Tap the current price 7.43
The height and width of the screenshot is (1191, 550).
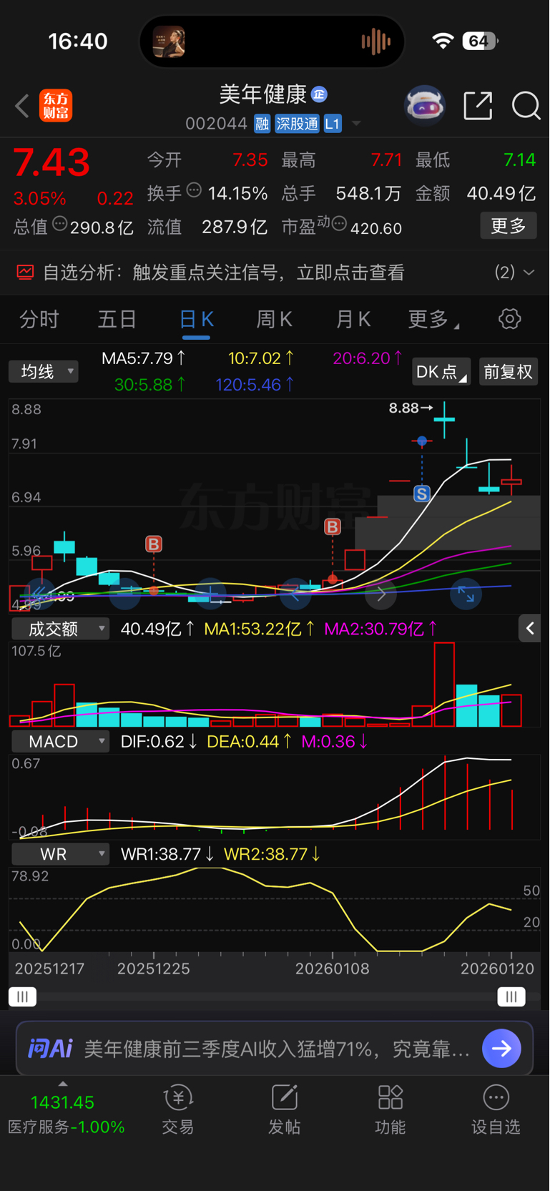(x=51, y=162)
